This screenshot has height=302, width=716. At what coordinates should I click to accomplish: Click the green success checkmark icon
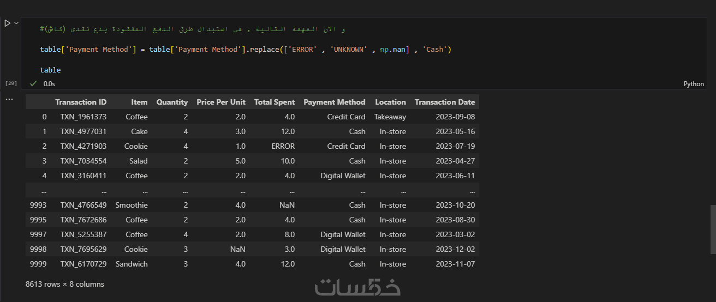tap(33, 84)
